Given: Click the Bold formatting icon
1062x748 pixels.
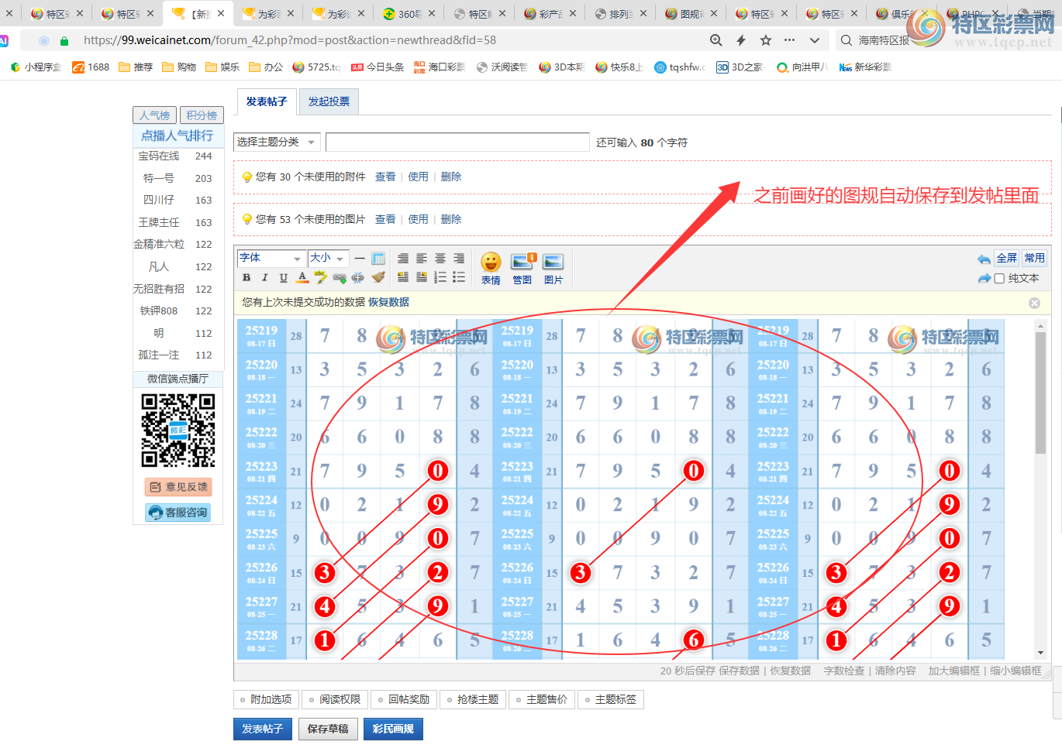Looking at the screenshot, I should 247,277.
